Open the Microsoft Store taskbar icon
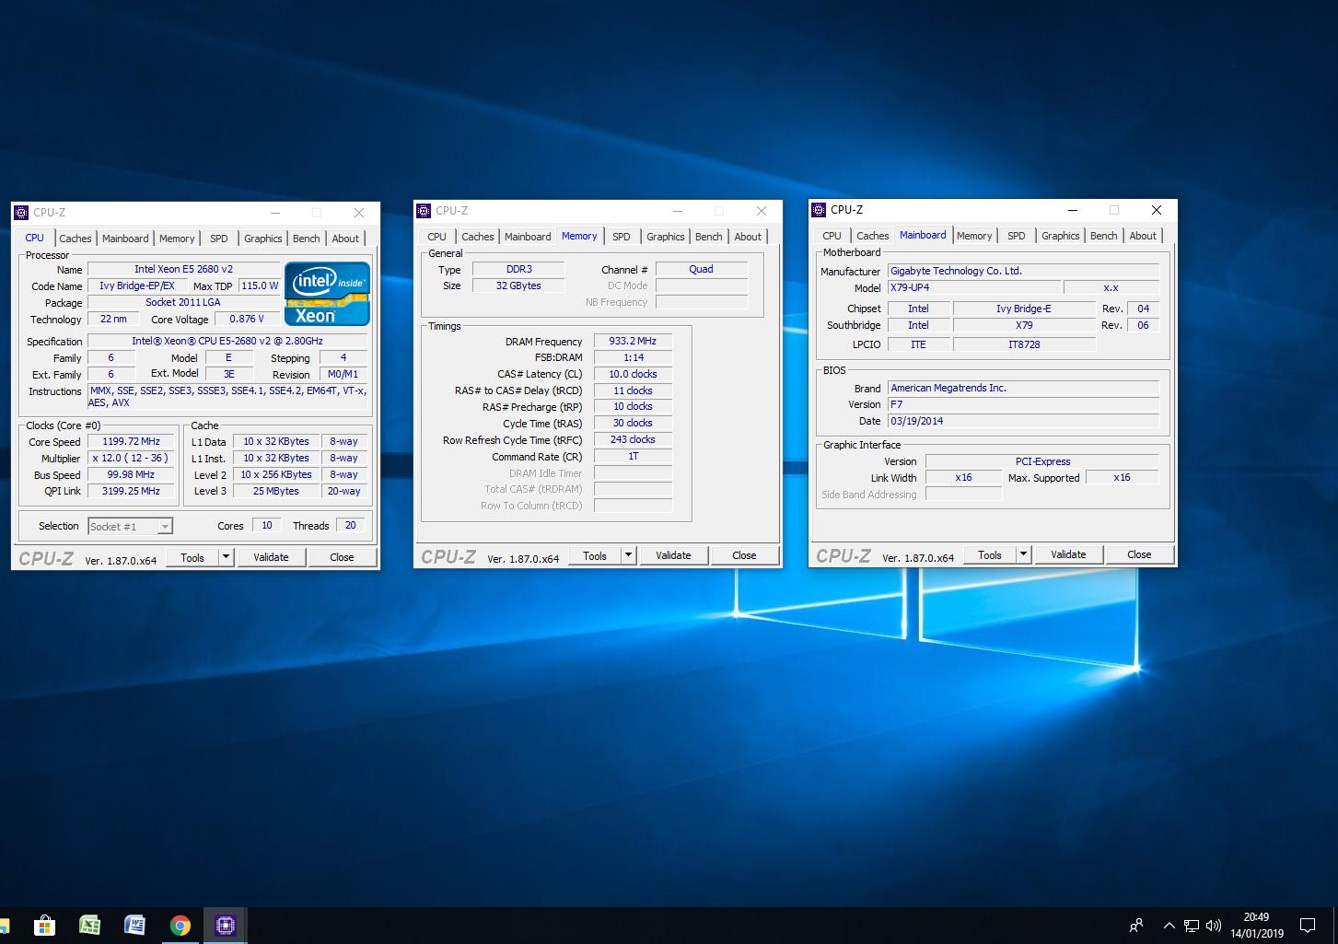This screenshot has width=1338, height=944. (44, 926)
